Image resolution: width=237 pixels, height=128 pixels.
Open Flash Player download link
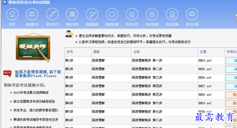click(x=38, y=74)
